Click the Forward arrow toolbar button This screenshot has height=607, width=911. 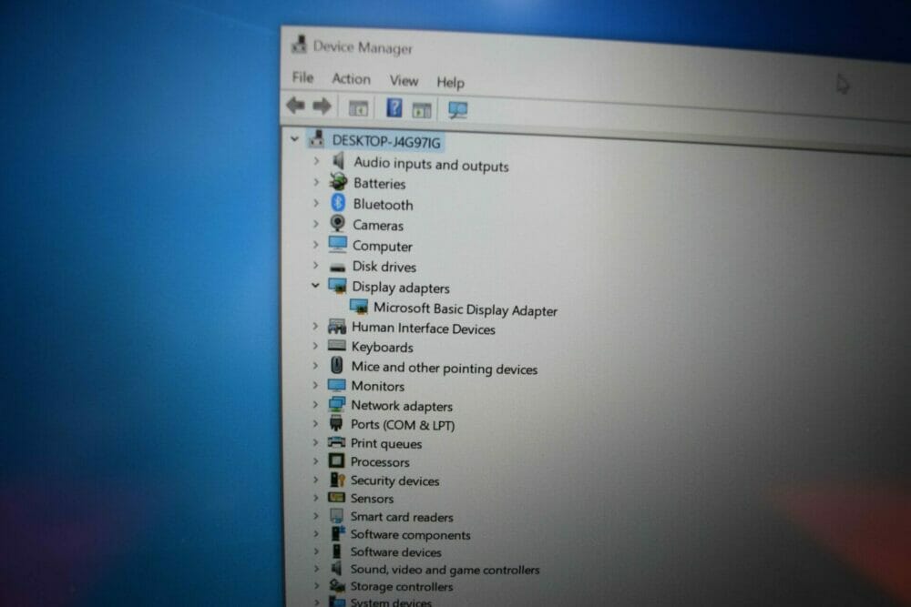[x=322, y=106]
